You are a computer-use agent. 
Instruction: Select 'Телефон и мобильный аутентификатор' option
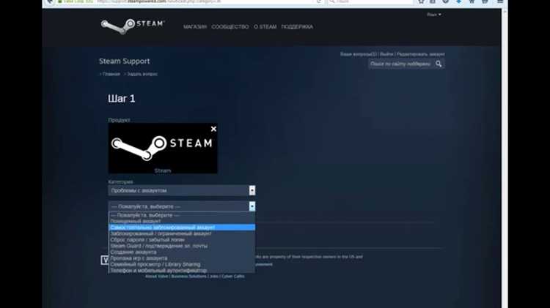pyautogui.click(x=182, y=271)
